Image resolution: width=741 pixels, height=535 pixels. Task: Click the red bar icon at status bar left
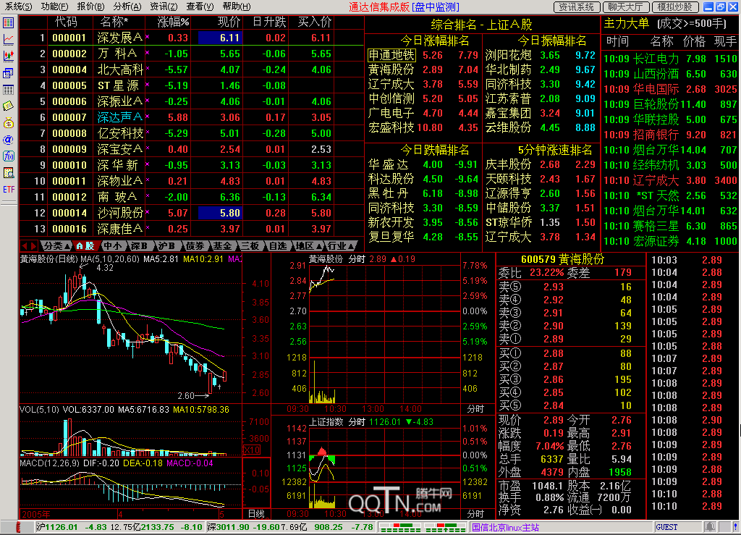(18, 527)
